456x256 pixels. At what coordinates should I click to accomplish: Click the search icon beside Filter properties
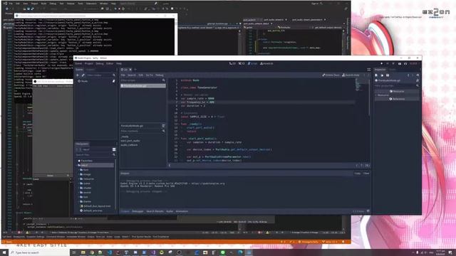(x=418, y=86)
